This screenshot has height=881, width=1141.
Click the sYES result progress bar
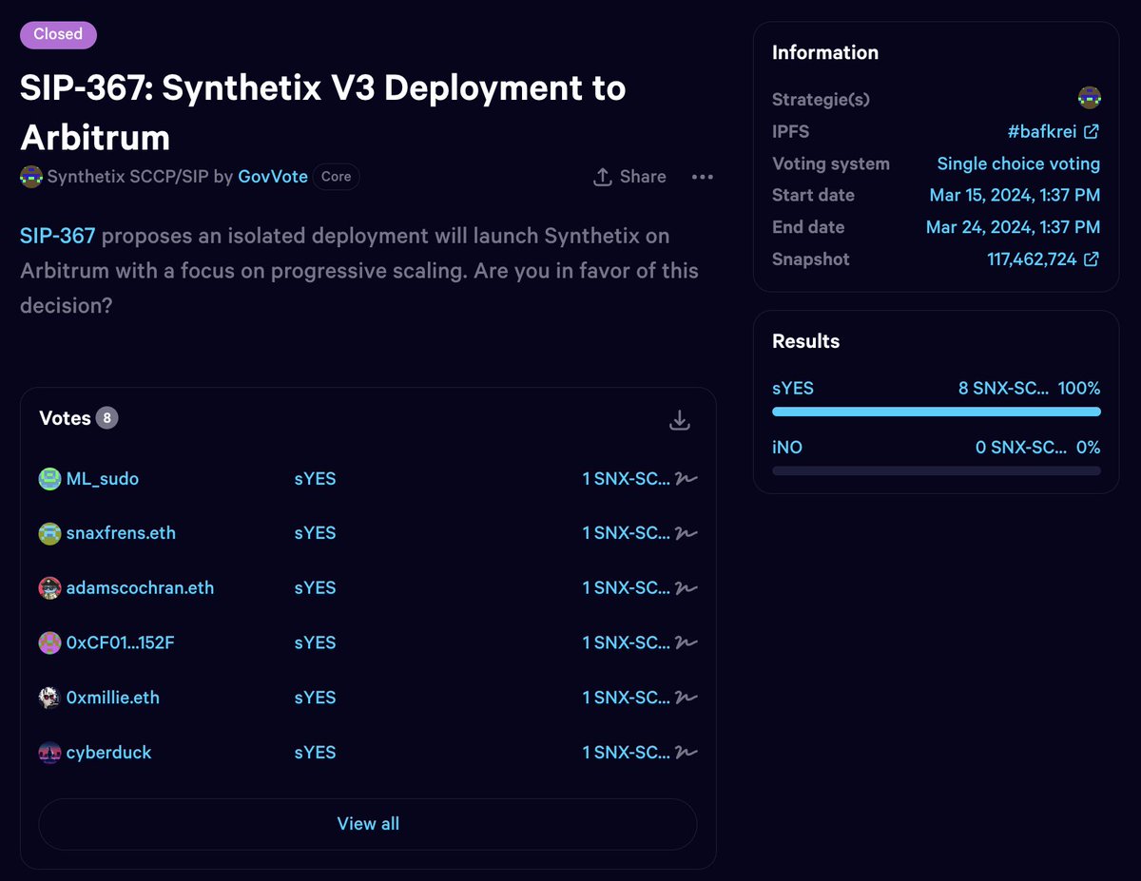[936, 412]
